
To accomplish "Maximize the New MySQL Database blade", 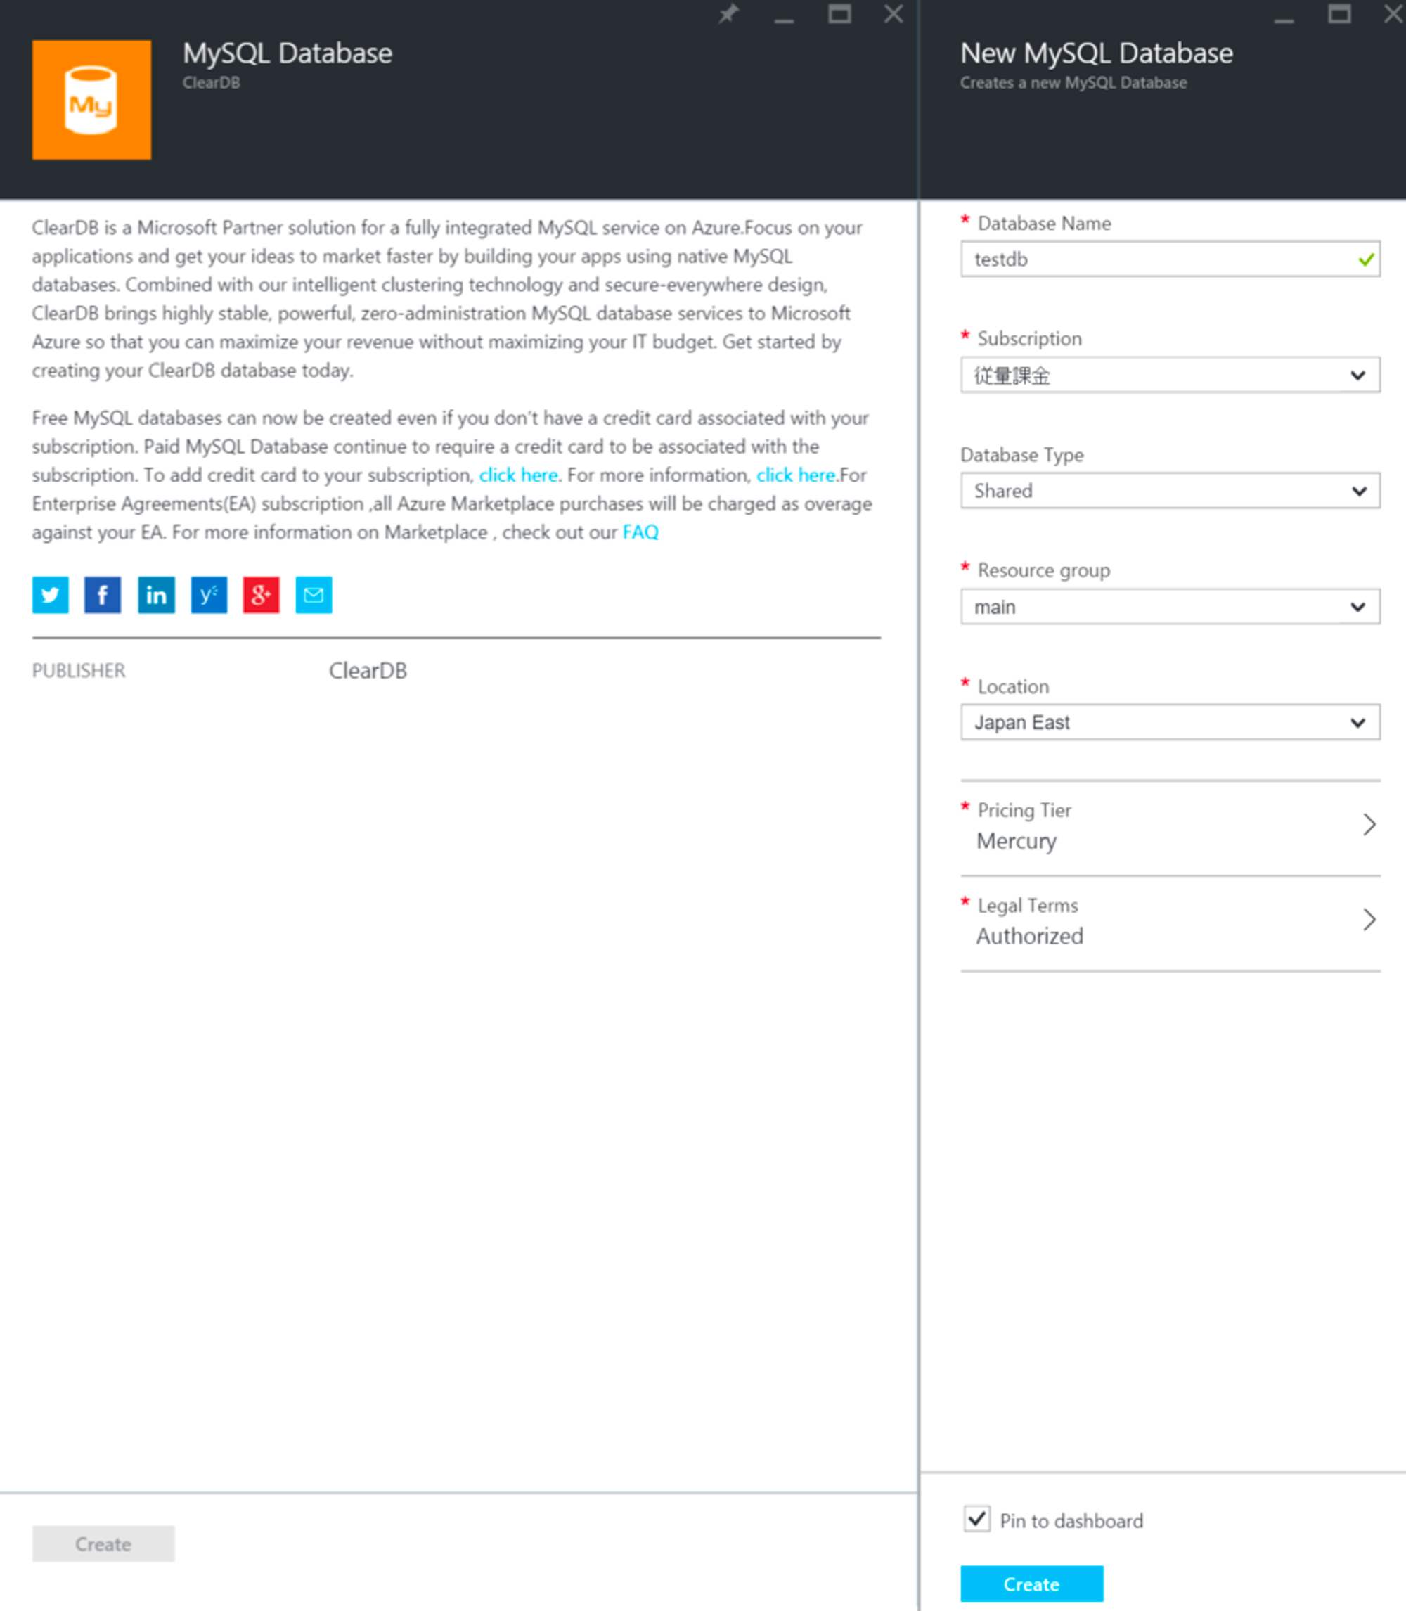I will 1339,14.
